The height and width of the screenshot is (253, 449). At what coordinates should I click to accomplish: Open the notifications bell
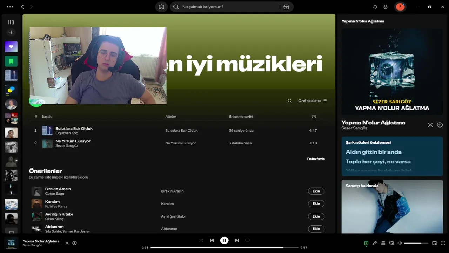click(375, 7)
